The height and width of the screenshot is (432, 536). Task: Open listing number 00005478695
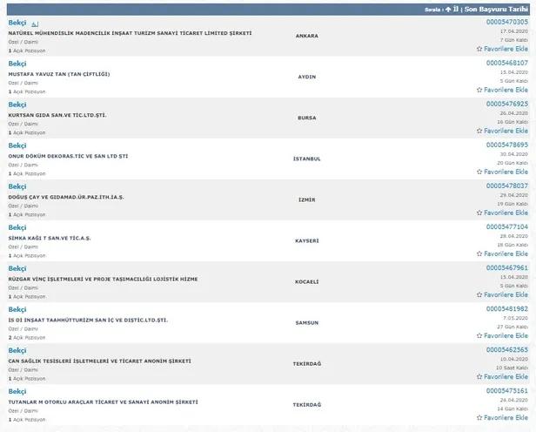point(506,145)
